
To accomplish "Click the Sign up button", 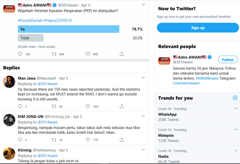I will pos(198,28).
